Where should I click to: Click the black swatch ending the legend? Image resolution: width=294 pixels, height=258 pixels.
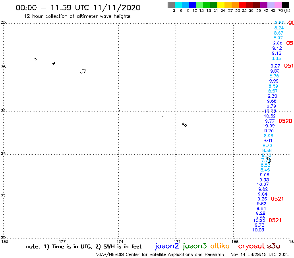coord(285,5)
